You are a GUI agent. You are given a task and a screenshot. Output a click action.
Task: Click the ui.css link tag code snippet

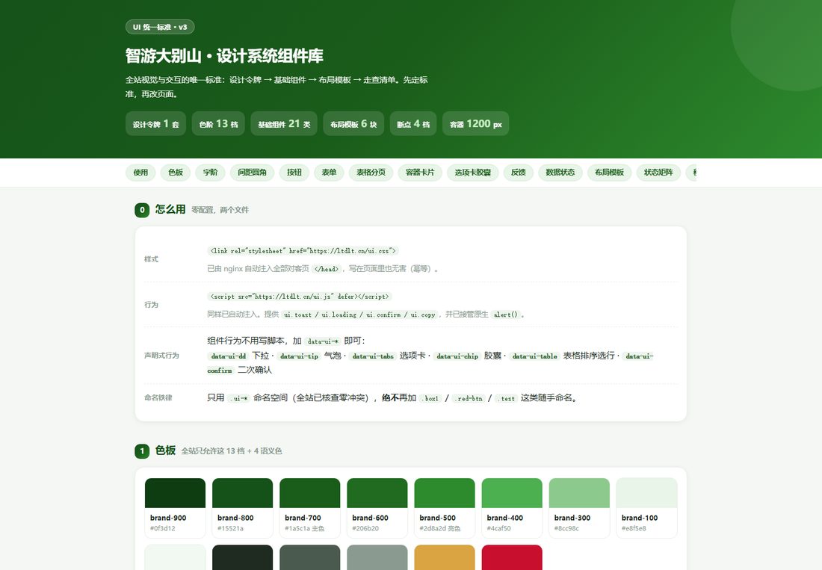click(303, 251)
